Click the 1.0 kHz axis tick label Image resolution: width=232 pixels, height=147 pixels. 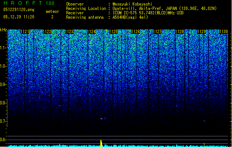click(x=3, y=66)
